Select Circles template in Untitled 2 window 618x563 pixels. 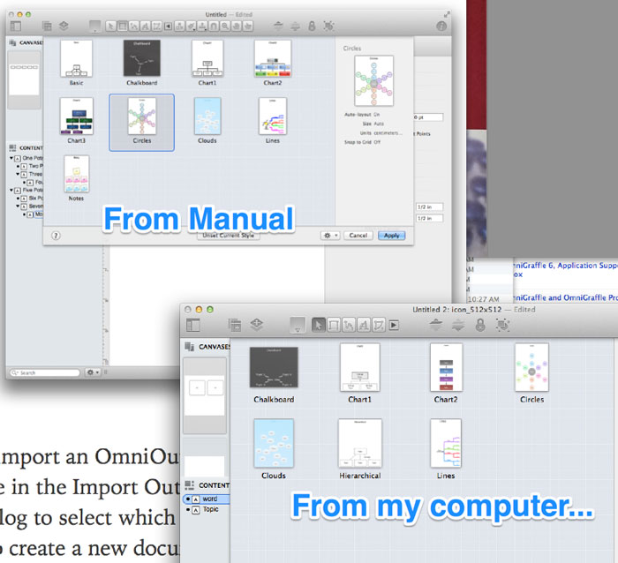[x=531, y=373]
